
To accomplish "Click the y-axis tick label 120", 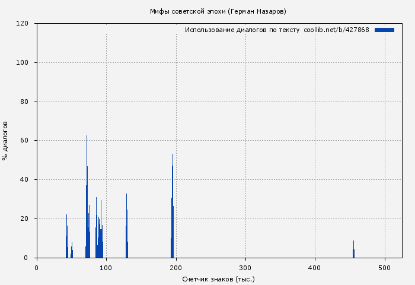I will tap(23, 24).
